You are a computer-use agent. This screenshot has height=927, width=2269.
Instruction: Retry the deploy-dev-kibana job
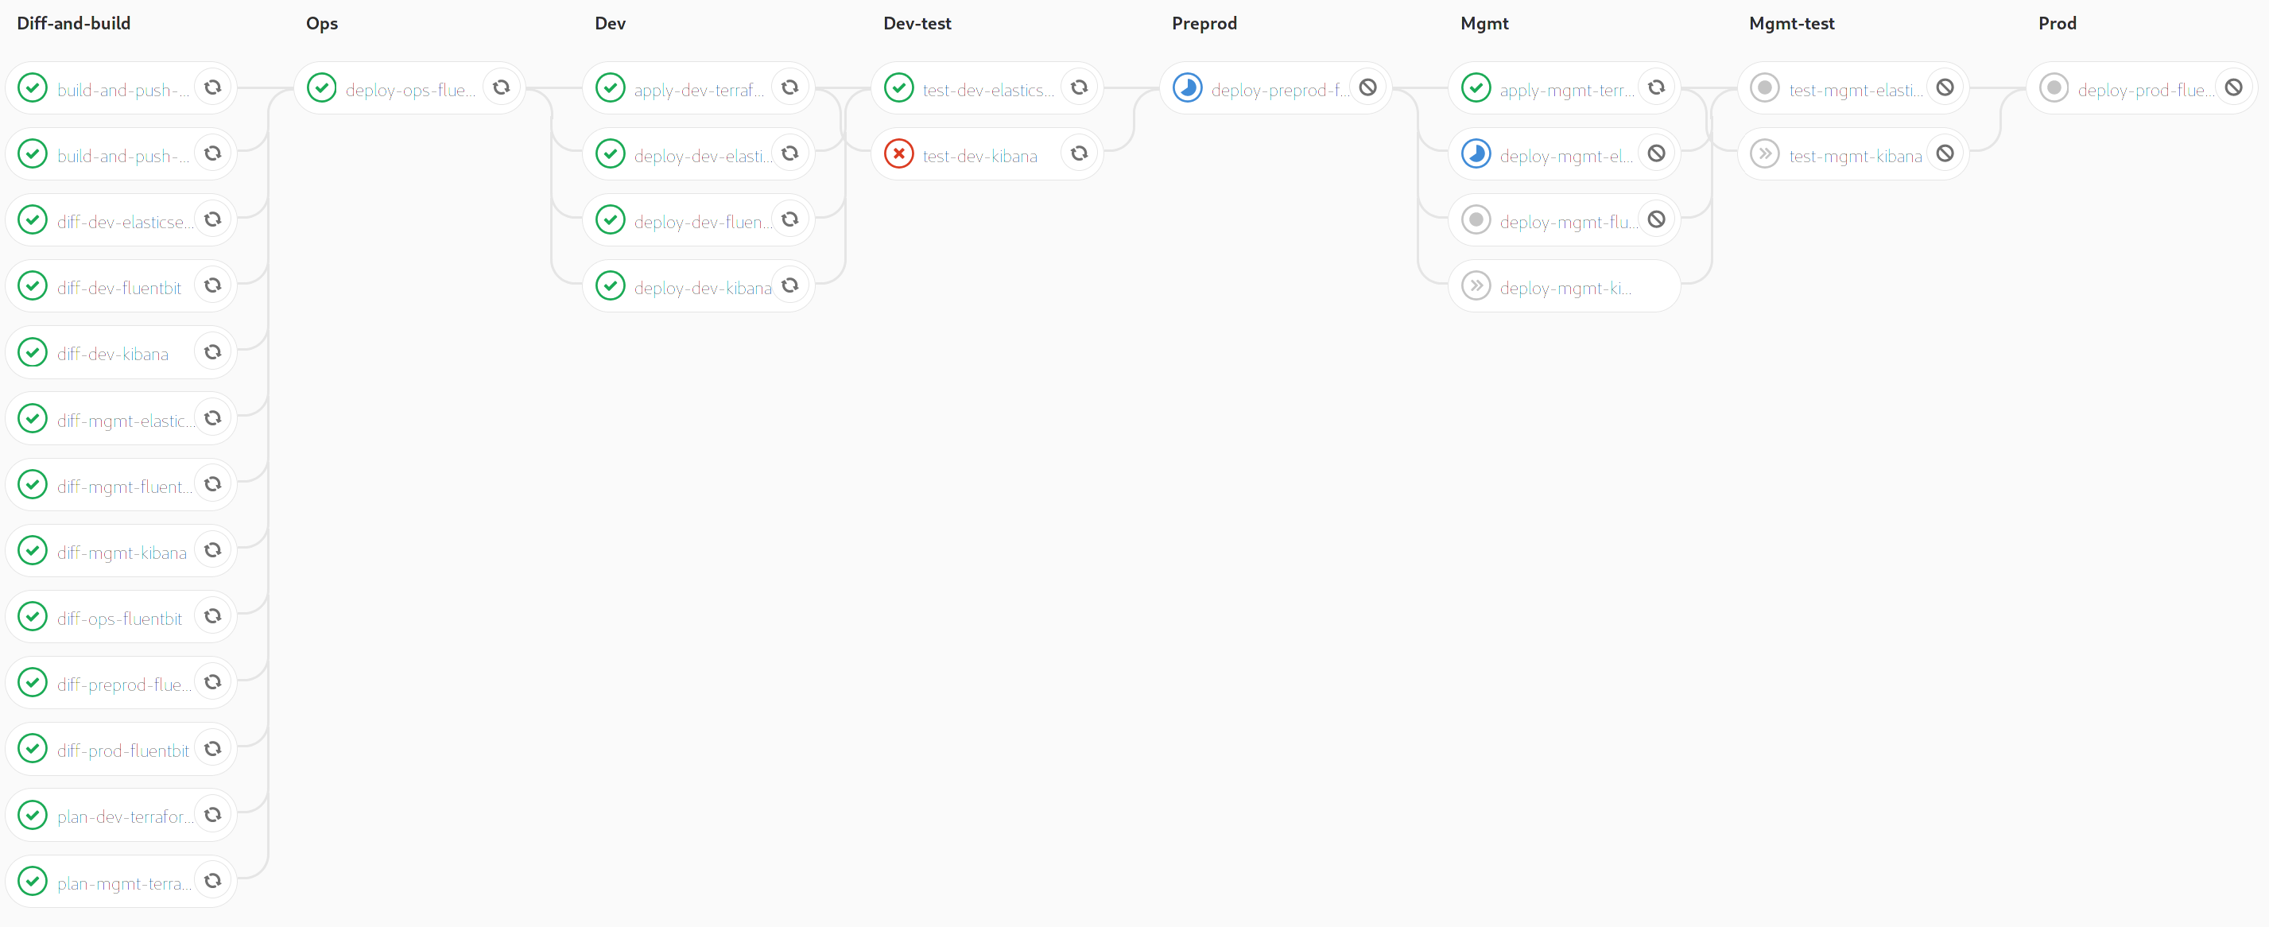790,285
